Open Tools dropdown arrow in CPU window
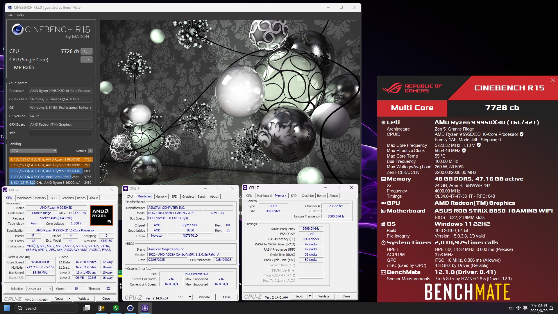The image size is (558, 314). tap(69, 299)
